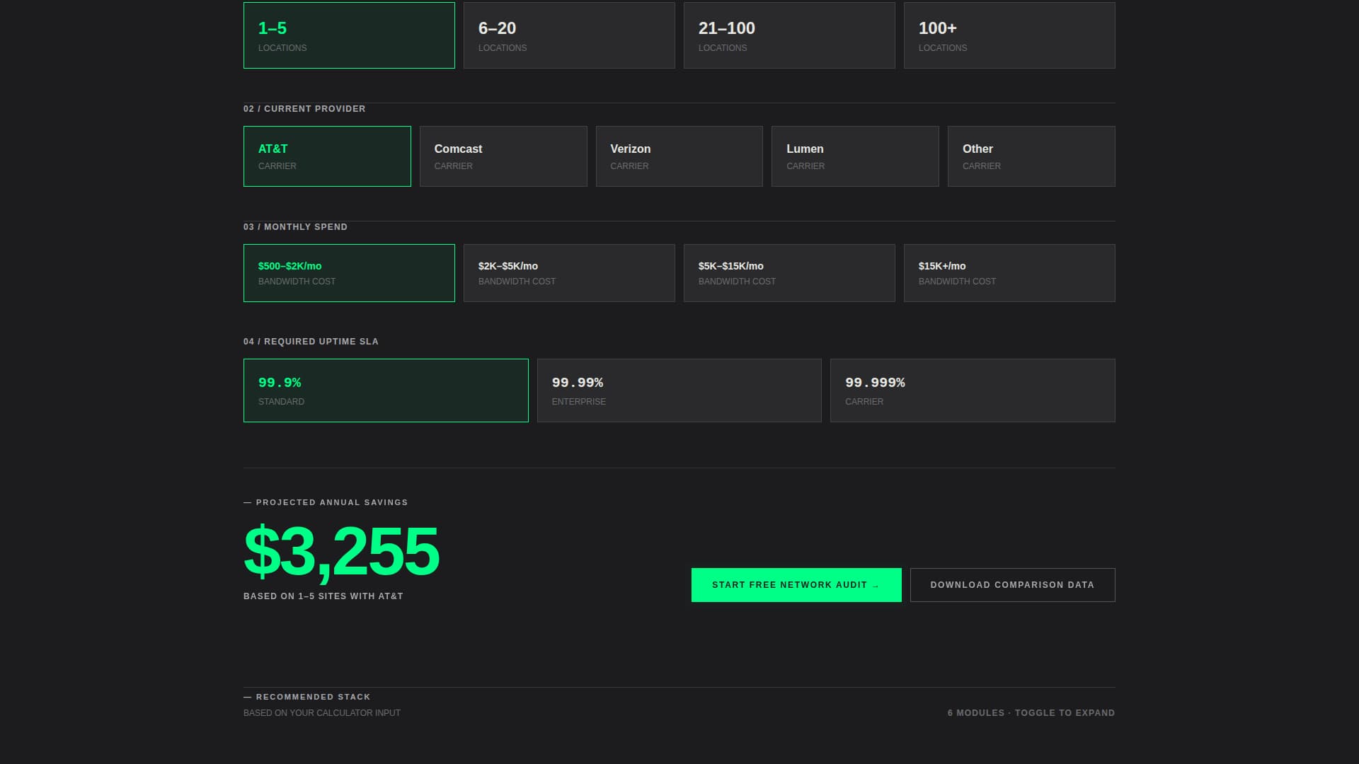Pick the 21–100 locations option
This screenshot has width=1359, height=764.
789,35
